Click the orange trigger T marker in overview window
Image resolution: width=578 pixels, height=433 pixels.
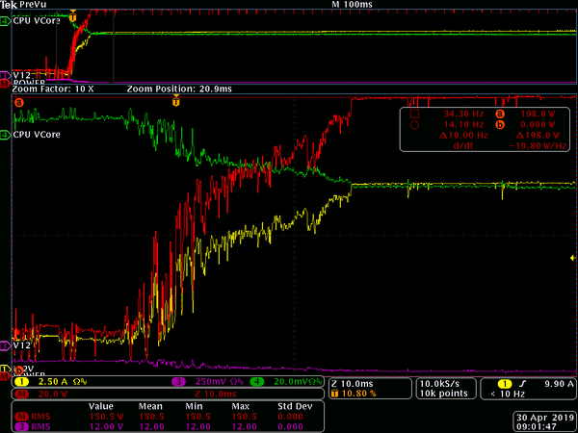(x=73, y=16)
